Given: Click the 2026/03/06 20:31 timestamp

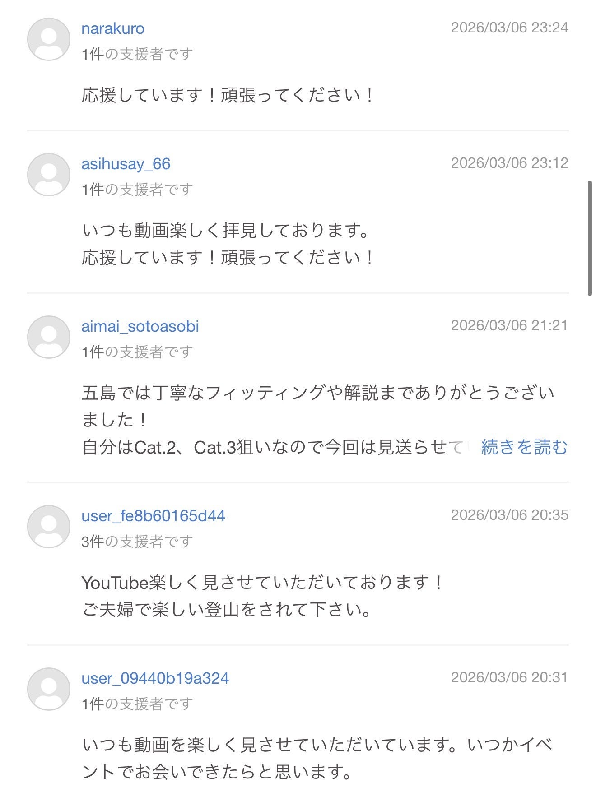Looking at the screenshot, I should click(x=509, y=677).
